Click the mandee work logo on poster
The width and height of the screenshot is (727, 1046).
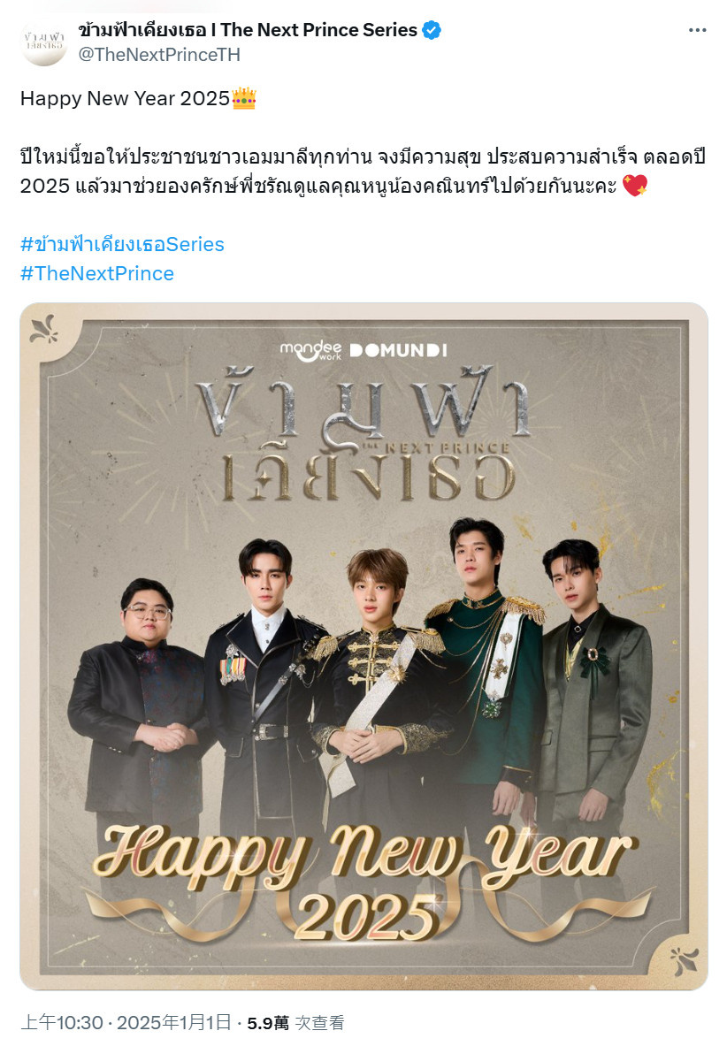[x=310, y=350]
